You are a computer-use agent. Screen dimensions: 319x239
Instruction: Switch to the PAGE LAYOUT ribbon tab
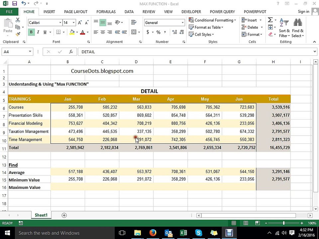[x=76, y=12]
